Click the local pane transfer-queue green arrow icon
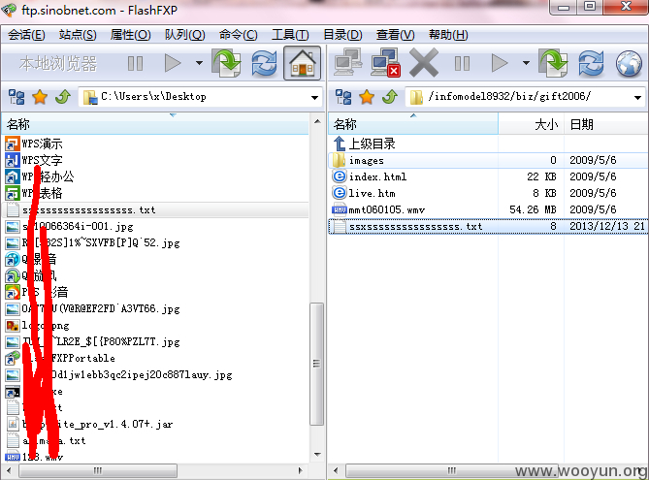Image resolution: width=649 pixels, height=480 pixels. point(227,62)
